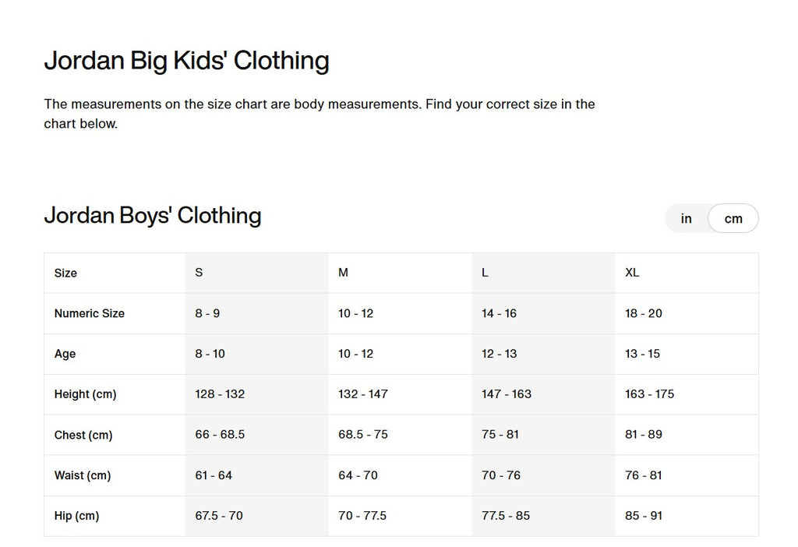798x547 pixels.
Task: Click the 'Hip (cm)' row label
Action: [76, 516]
